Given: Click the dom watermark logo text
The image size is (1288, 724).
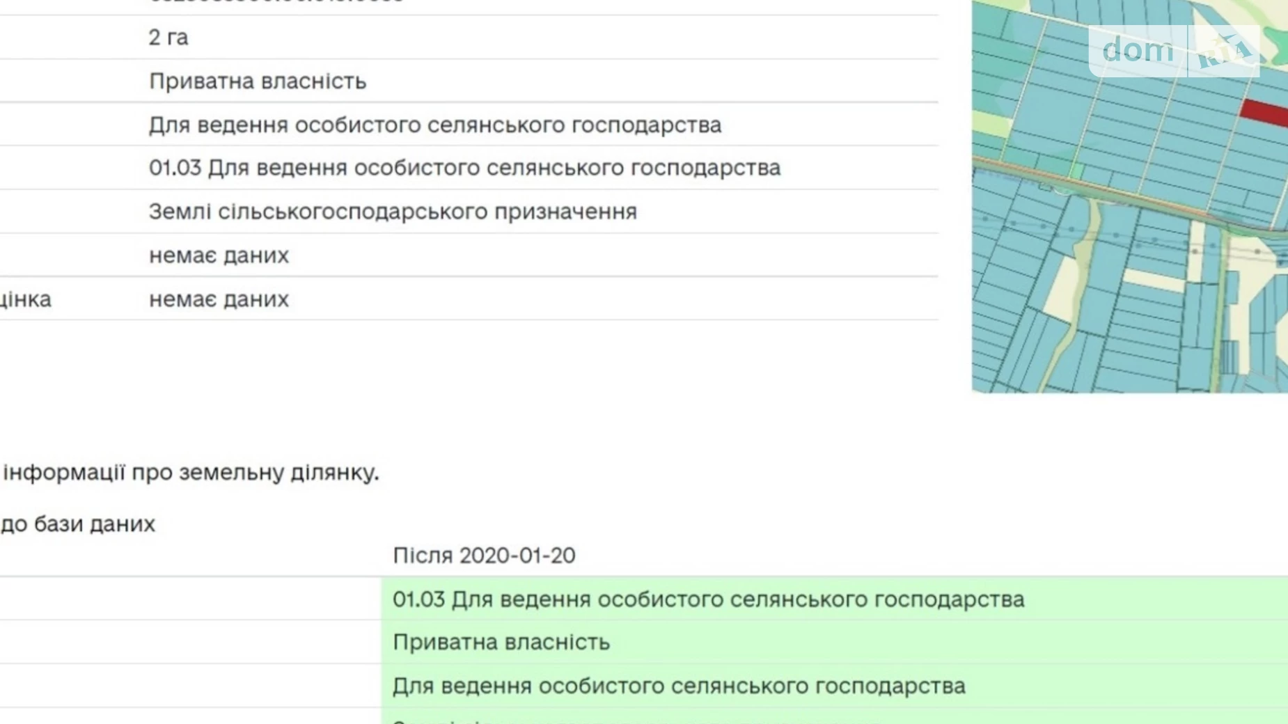Looking at the screenshot, I should (1137, 51).
